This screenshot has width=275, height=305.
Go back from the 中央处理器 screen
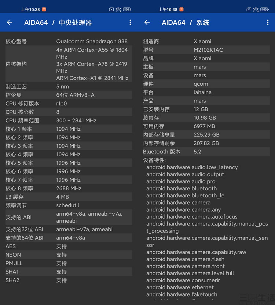pos(10,22)
